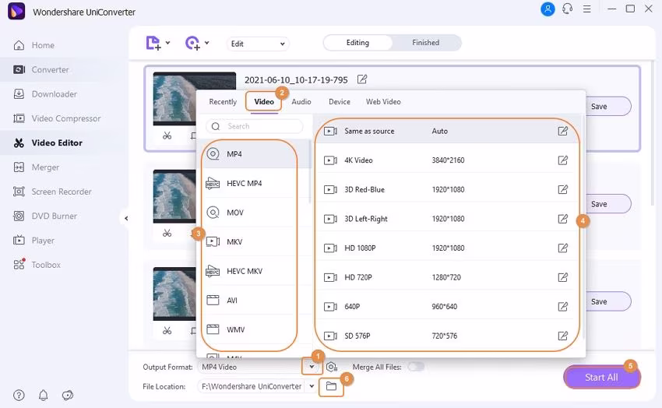Open output folder with folder icon
Viewport: 662px width, 408px height.
coord(332,386)
